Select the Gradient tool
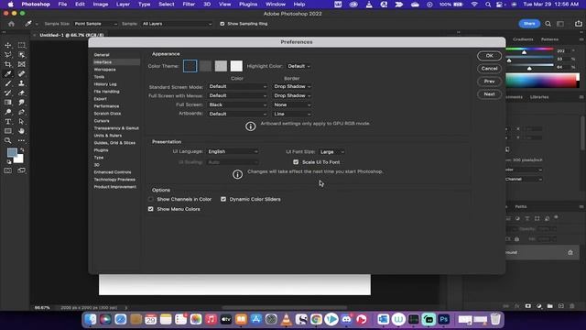Viewport: 586px width, 330px height. click(x=8, y=103)
